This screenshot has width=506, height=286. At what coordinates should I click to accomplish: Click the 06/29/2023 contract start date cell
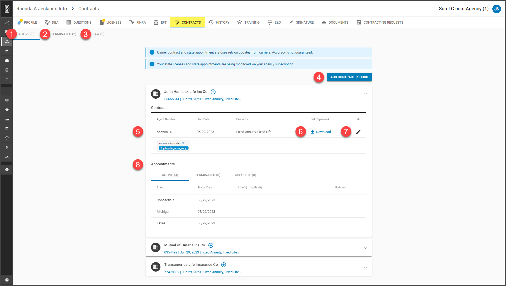(x=205, y=132)
